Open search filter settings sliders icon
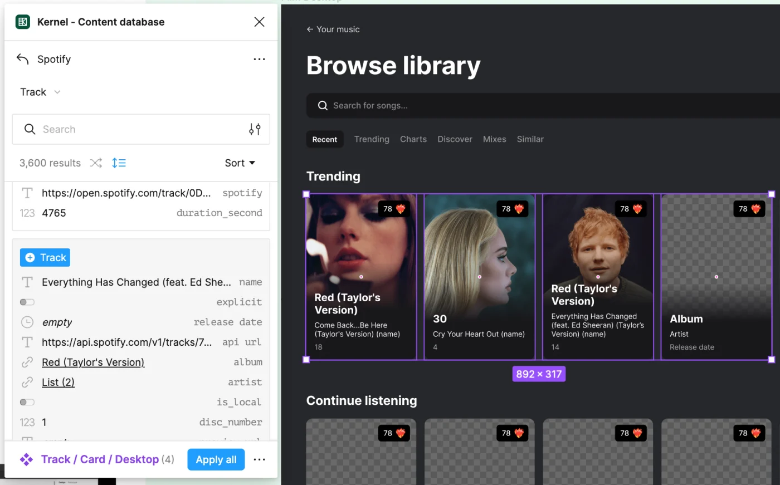780x485 pixels. point(255,129)
